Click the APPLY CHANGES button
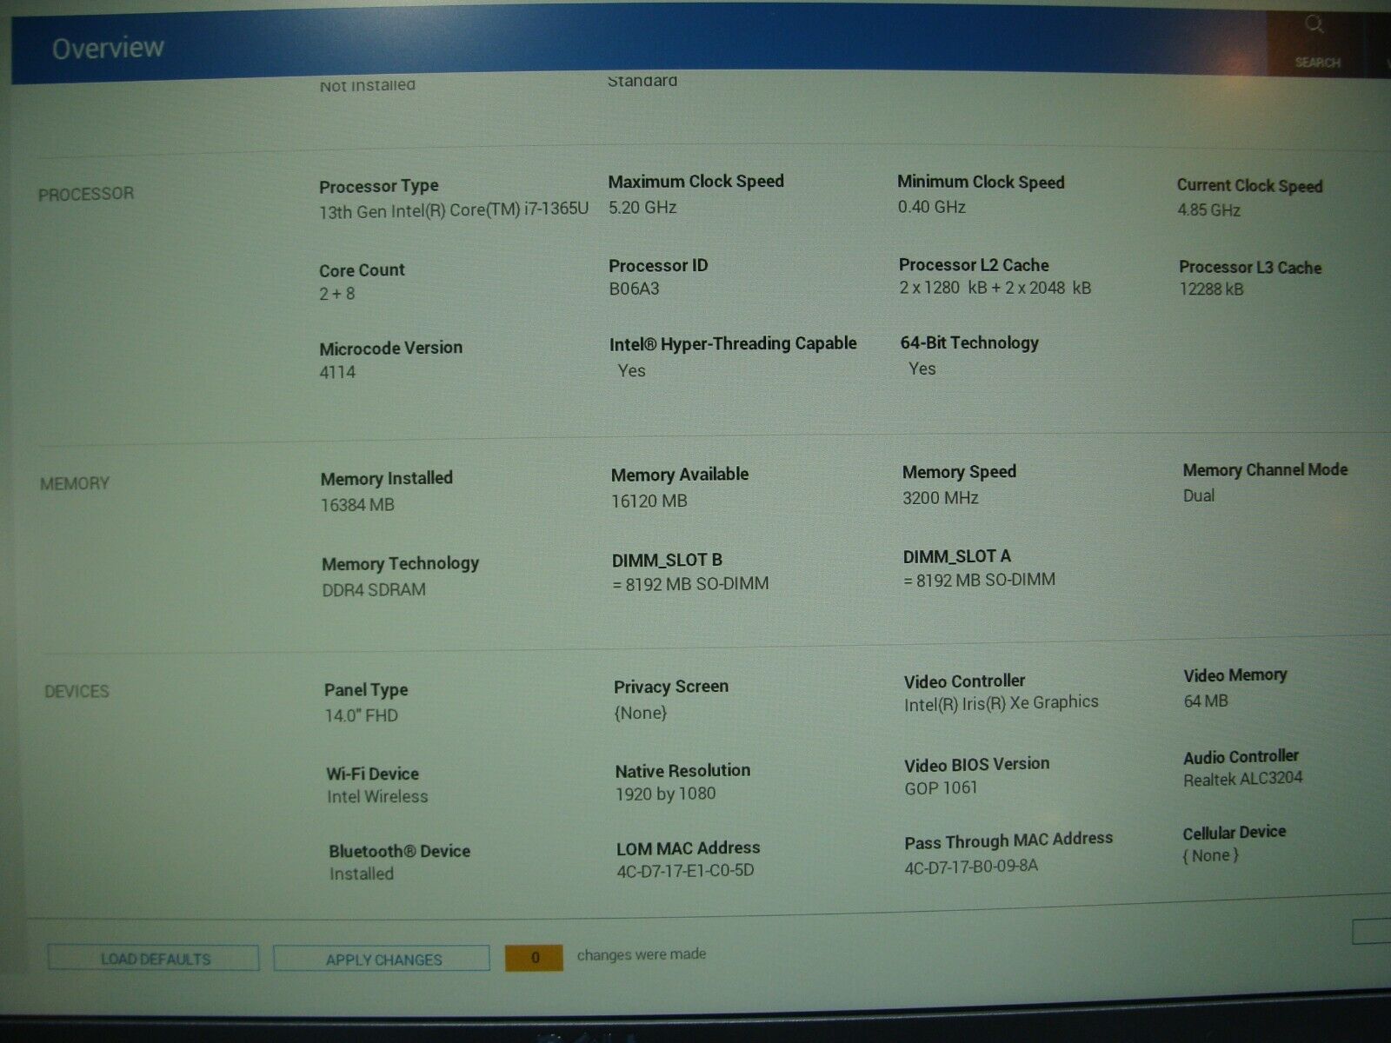The height and width of the screenshot is (1043, 1391). coord(383,960)
